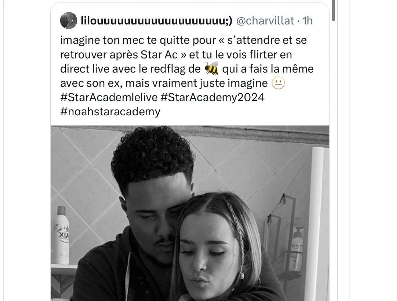The width and height of the screenshot is (397, 301).
Task: Open the @charvillat handle link
Action: [x=265, y=21]
